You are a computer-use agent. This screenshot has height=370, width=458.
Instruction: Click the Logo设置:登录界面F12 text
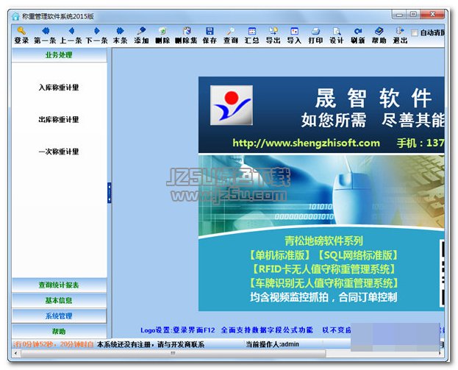[178, 330]
